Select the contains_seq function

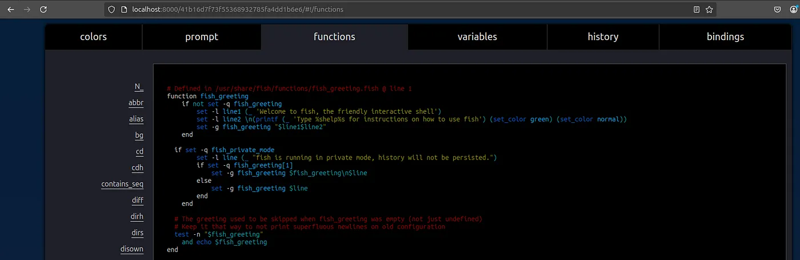(x=122, y=184)
